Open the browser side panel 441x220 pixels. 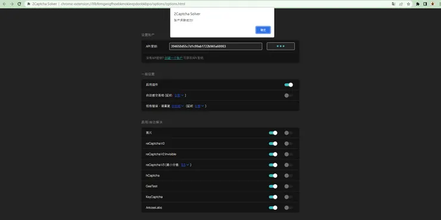click(426, 4)
